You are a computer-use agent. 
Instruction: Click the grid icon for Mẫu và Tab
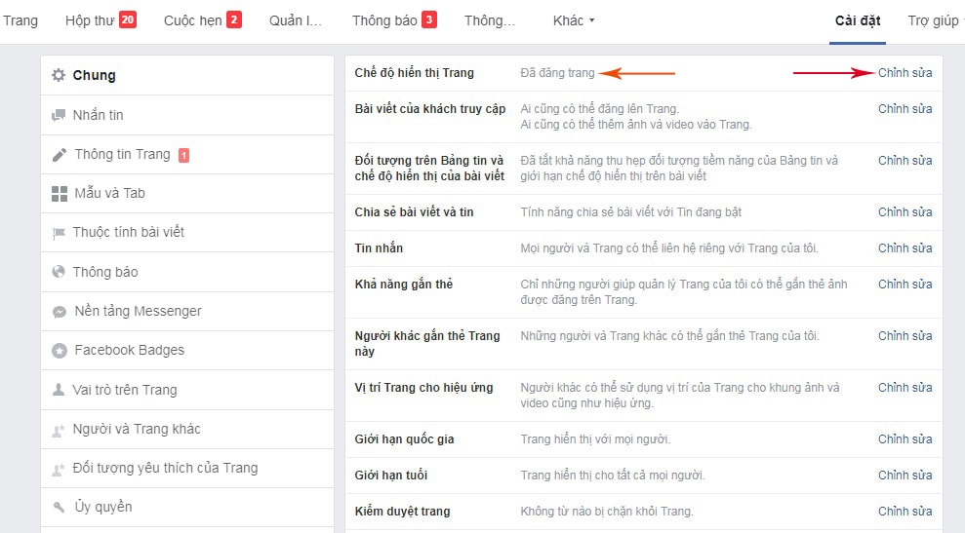60,194
